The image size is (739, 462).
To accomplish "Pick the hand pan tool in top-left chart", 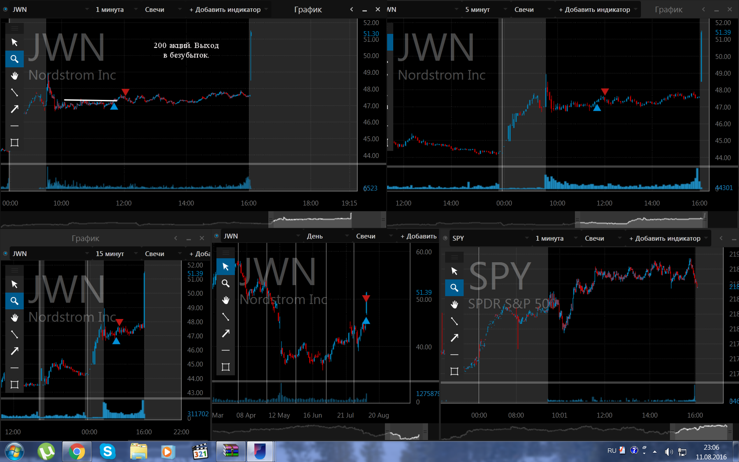I will point(15,75).
